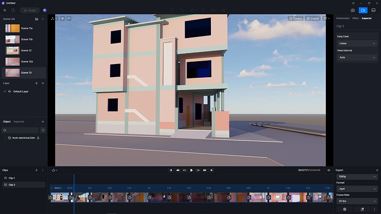Add a new layer with plus icon
The height and width of the screenshot is (214, 381).
(36, 83)
